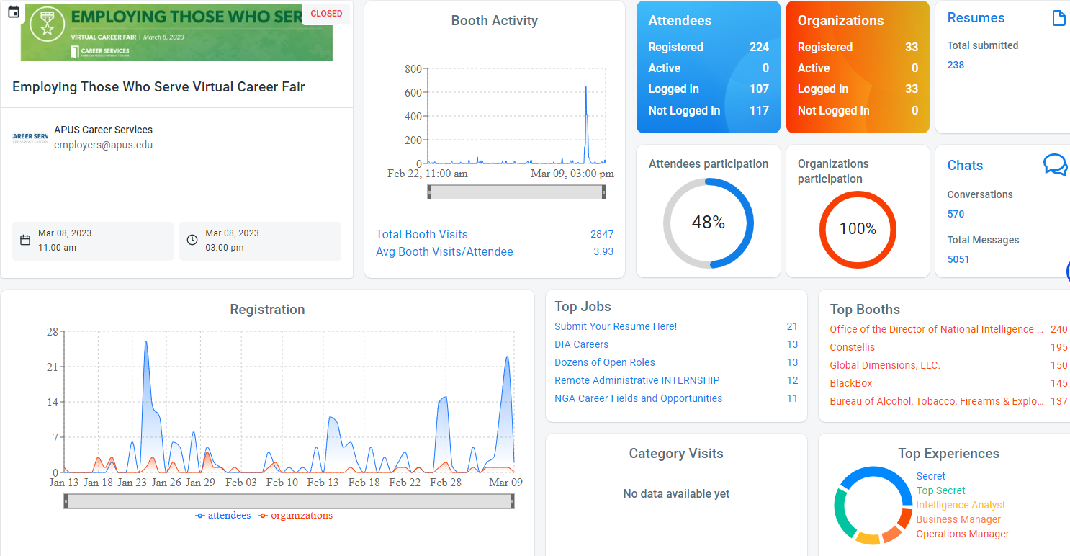Click the 238 total submitted resumes value

tap(956, 65)
